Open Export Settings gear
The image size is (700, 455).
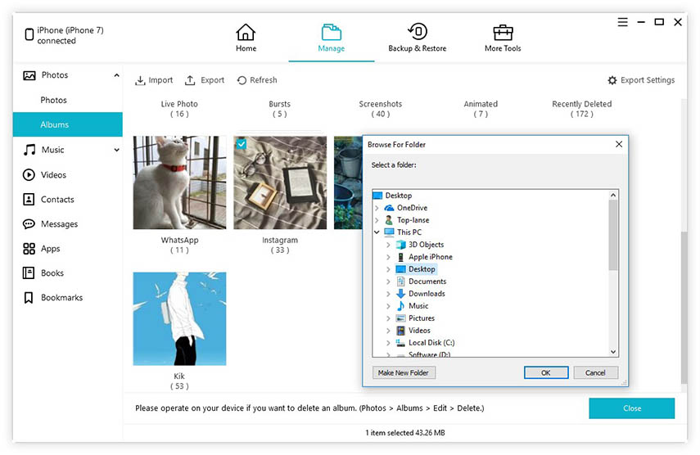tap(641, 80)
